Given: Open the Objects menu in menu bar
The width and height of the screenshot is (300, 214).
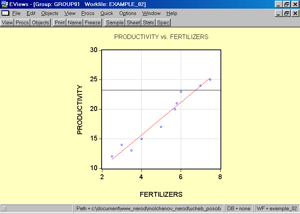Looking at the screenshot, I should point(50,13).
